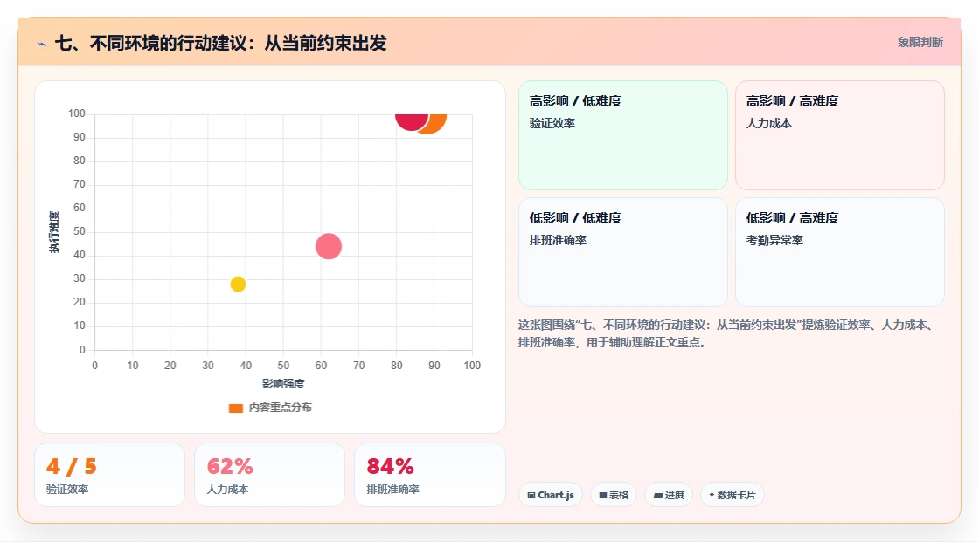Click the 进度 tag chip
This screenshot has width=979, height=542.
(x=669, y=495)
